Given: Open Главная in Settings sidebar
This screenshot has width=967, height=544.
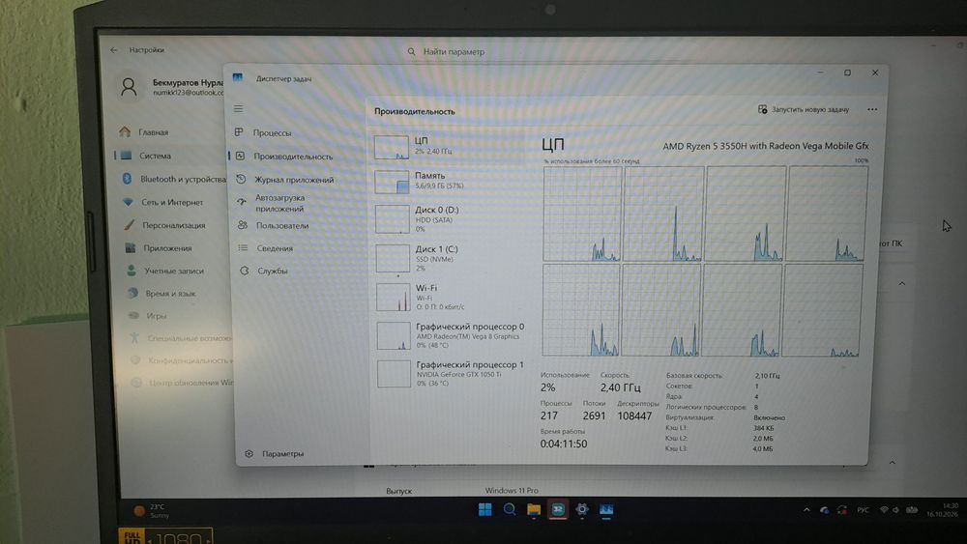Looking at the screenshot, I should tap(153, 131).
